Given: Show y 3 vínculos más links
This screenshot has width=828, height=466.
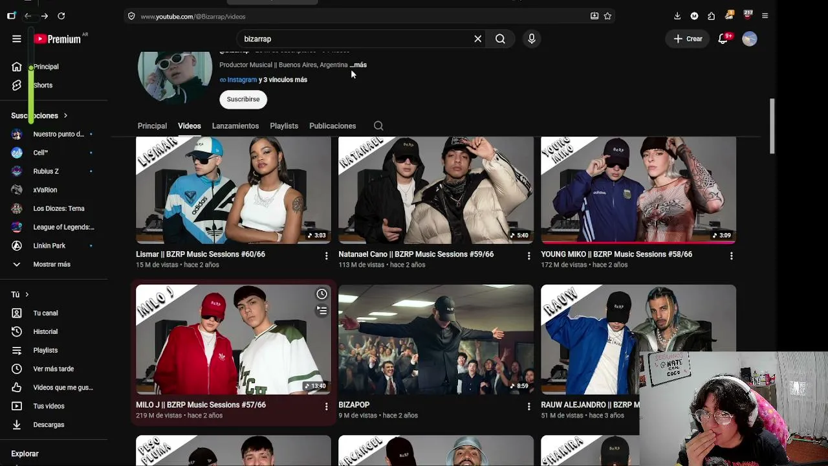Looking at the screenshot, I should pyautogui.click(x=283, y=80).
